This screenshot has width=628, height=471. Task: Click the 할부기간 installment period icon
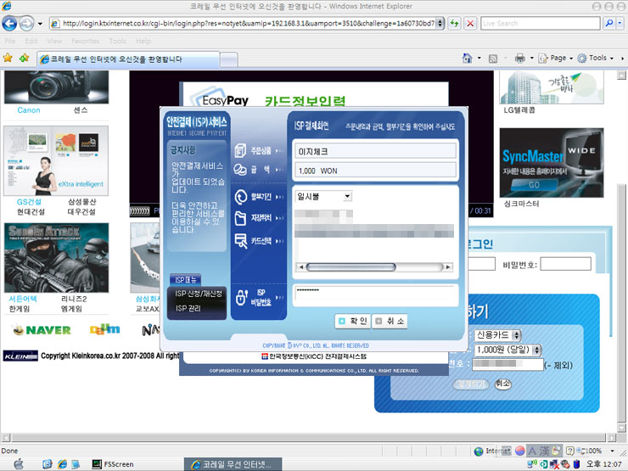click(x=241, y=197)
